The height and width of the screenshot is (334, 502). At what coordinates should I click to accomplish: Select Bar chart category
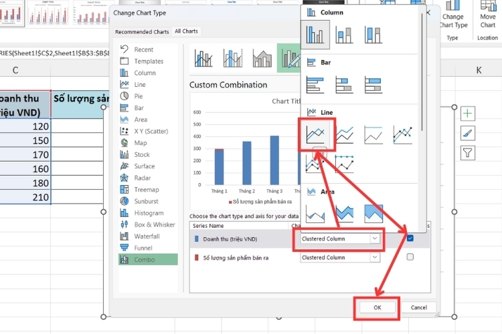tap(148, 108)
